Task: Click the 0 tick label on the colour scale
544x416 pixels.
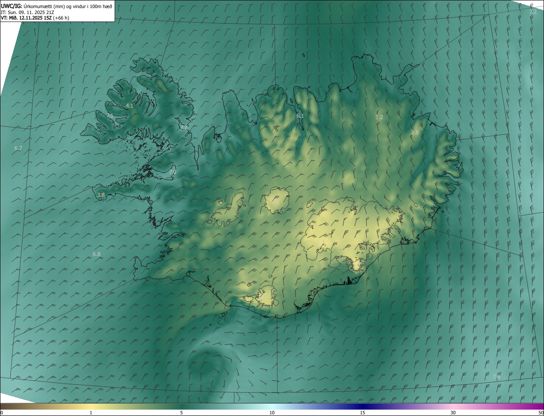Action: [2, 413]
